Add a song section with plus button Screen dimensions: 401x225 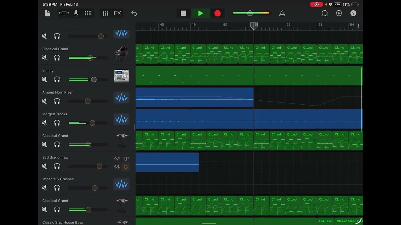359,26
